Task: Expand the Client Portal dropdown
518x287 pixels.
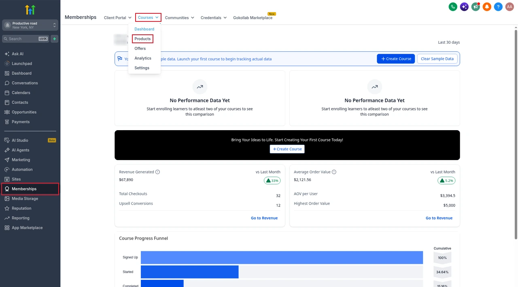Action: click(117, 18)
